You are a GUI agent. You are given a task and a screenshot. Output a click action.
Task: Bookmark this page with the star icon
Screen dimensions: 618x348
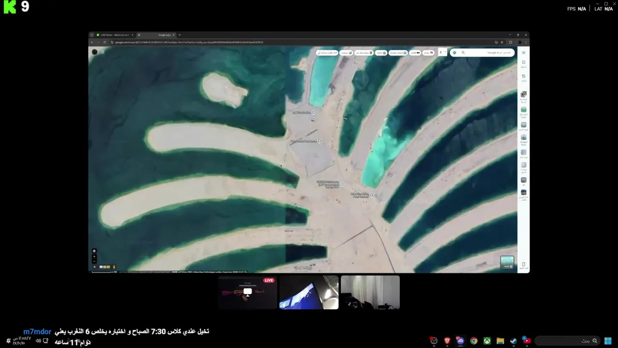502,42
